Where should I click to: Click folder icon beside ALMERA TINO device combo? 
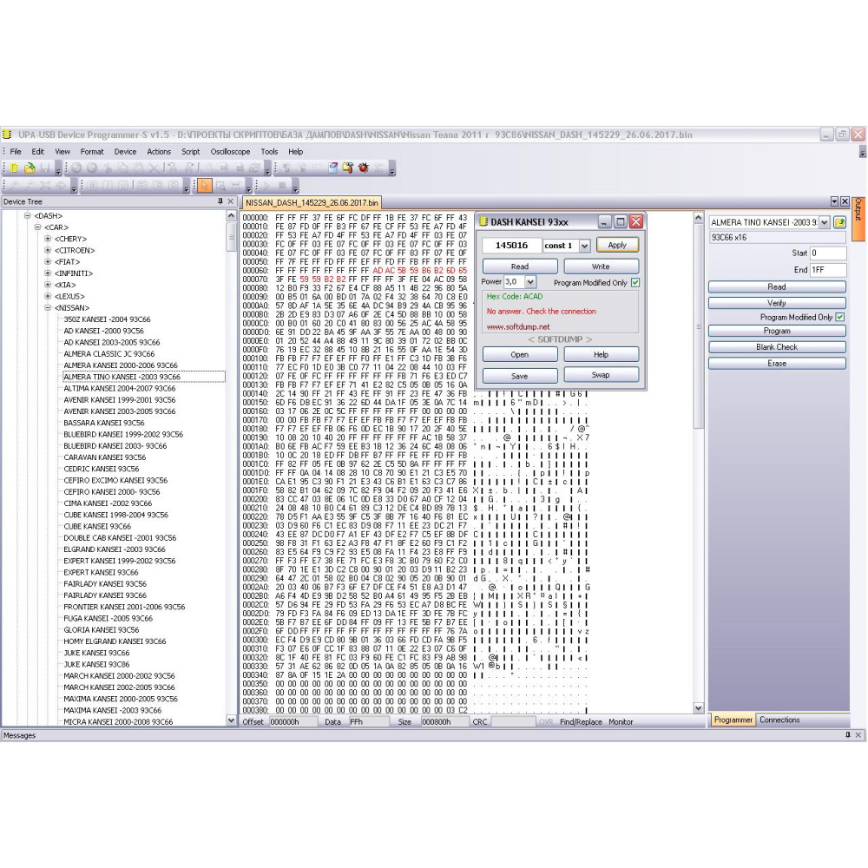pyautogui.click(x=839, y=222)
